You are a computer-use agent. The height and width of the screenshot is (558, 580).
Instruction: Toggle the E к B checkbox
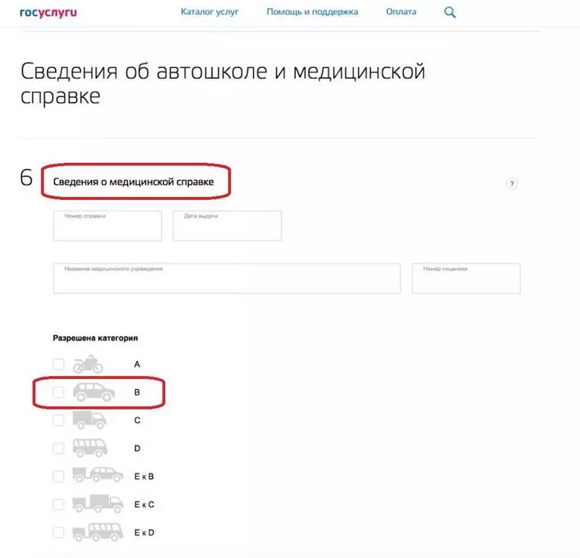(x=59, y=477)
